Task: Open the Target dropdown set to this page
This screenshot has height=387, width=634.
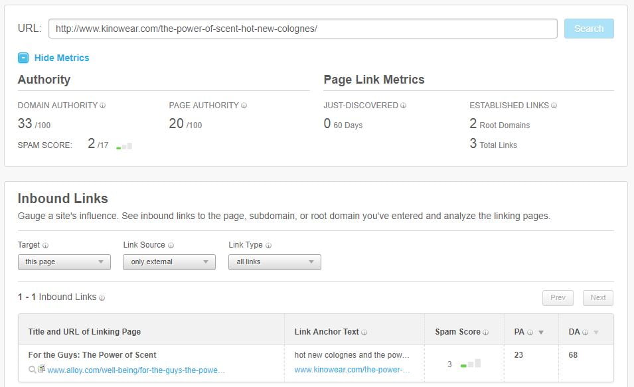Action: coord(64,262)
